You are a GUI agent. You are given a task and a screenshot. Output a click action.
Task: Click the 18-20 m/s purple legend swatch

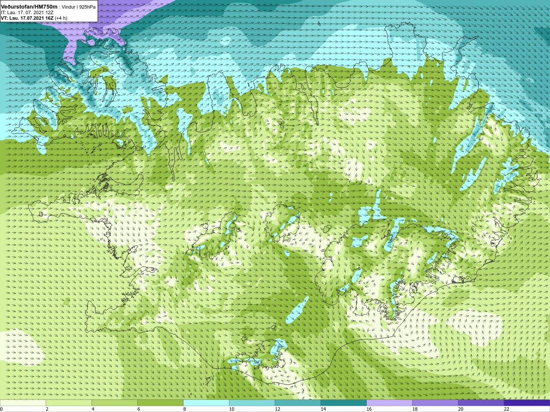pos(435,403)
